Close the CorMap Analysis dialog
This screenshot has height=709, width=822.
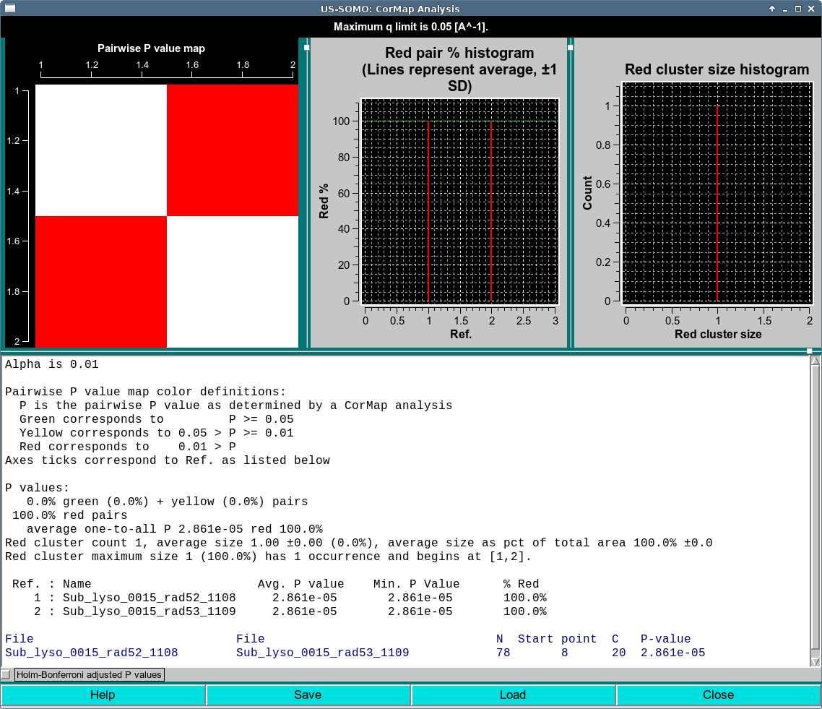(718, 695)
